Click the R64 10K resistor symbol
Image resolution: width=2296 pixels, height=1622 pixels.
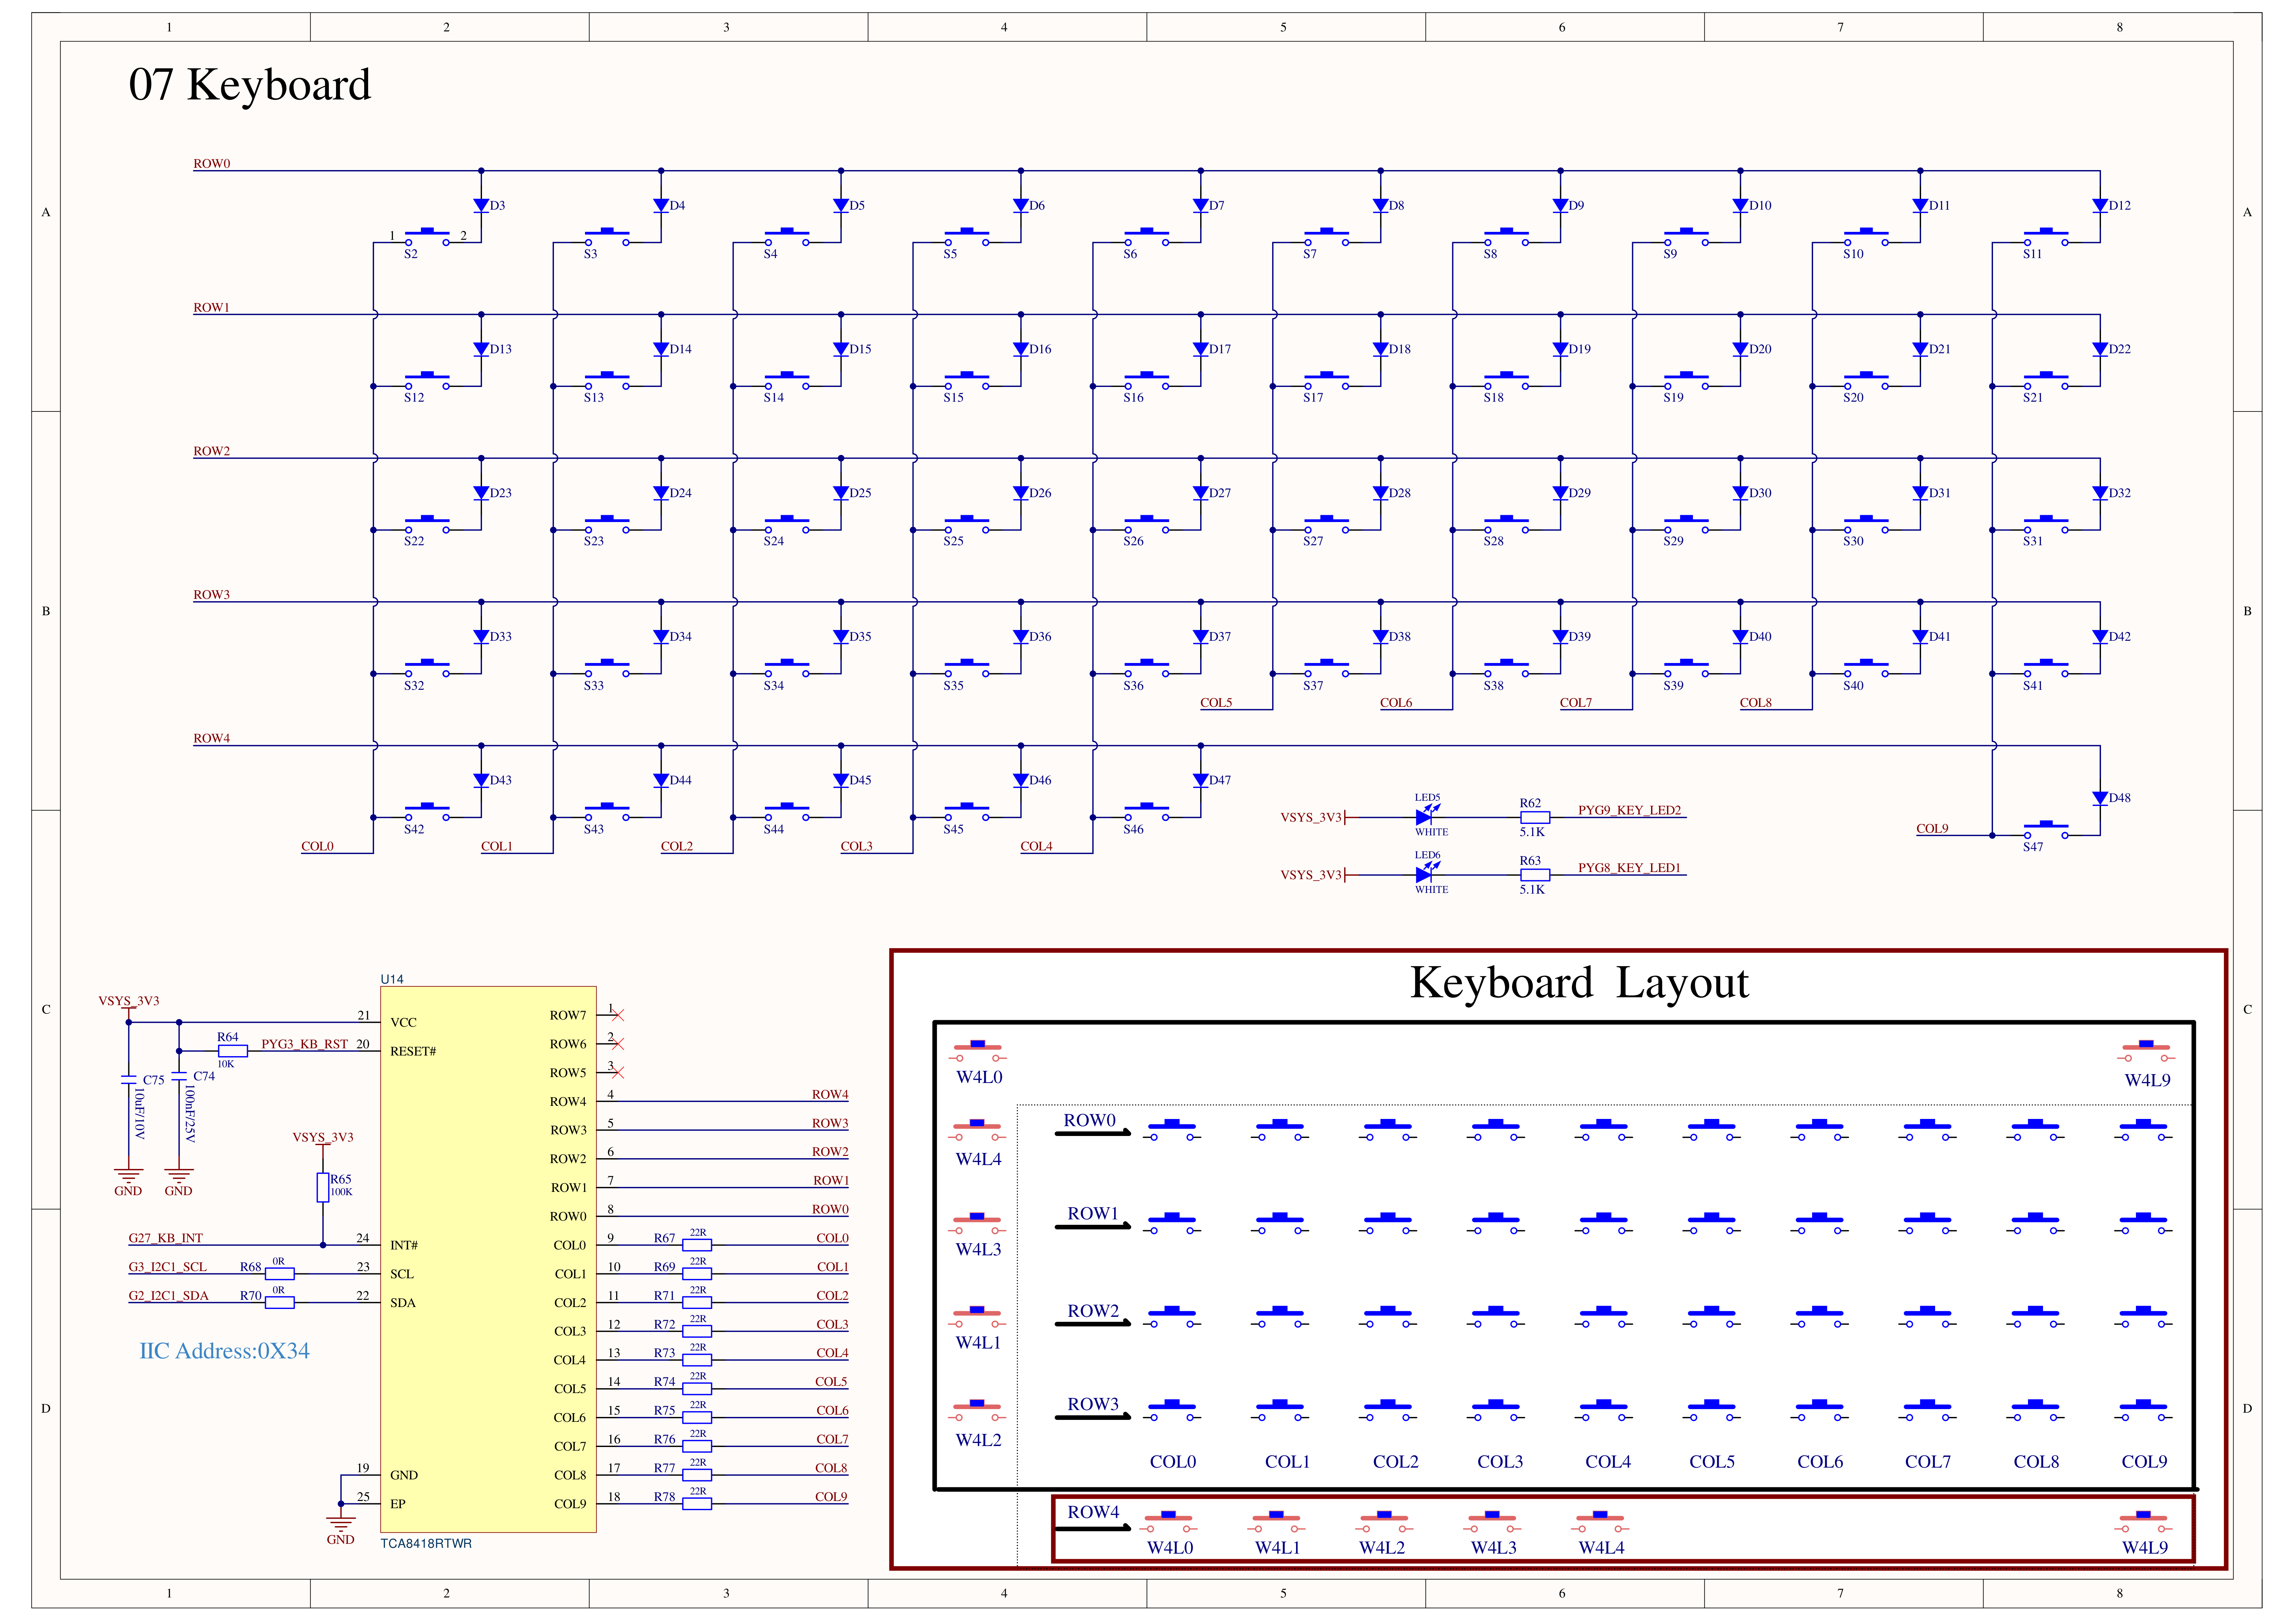(233, 1051)
